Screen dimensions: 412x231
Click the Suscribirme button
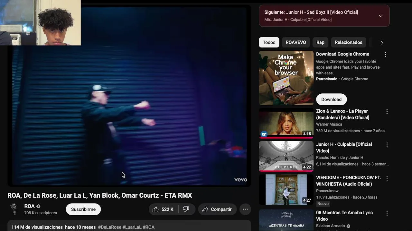point(83,209)
